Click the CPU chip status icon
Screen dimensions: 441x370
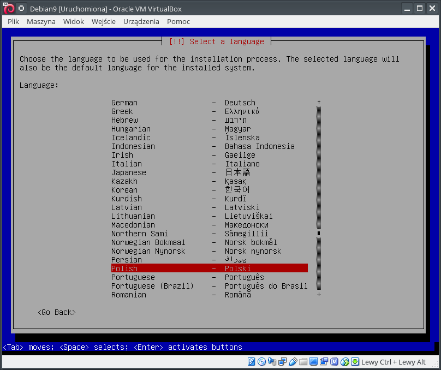[335, 362]
